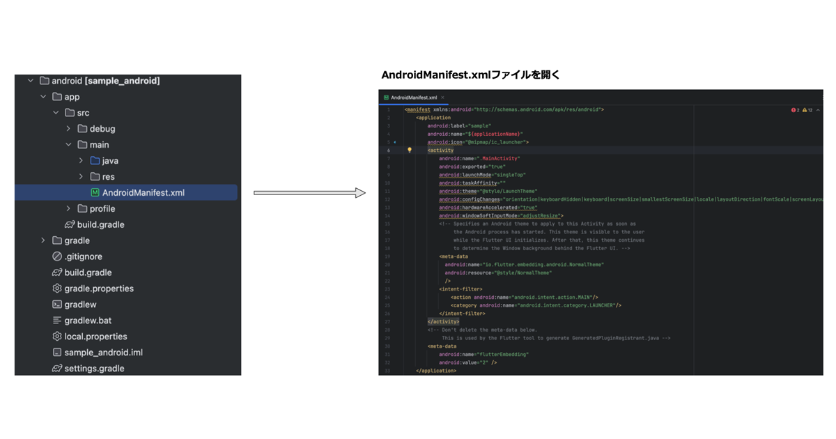The height and width of the screenshot is (439, 836).
Task: Collapse the main folder
Action: [x=68, y=144]
